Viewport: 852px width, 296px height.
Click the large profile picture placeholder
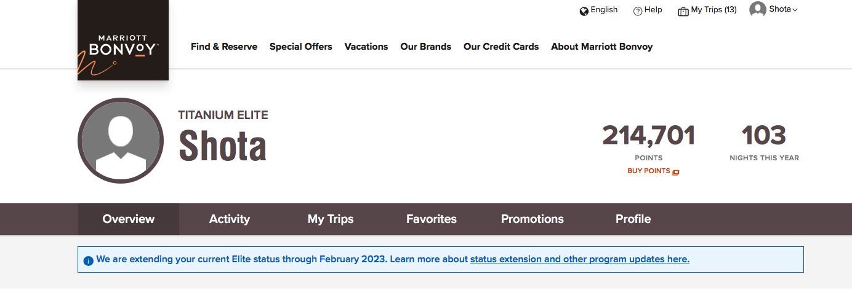pos(121,141)
